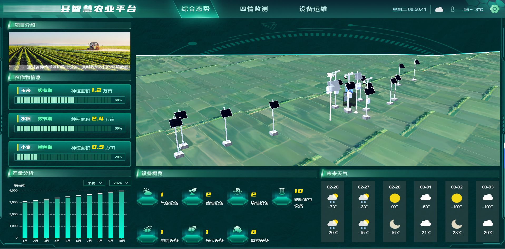Click the 虫情设备 insect device icon
505x249 pixels.
coord(147,233)
